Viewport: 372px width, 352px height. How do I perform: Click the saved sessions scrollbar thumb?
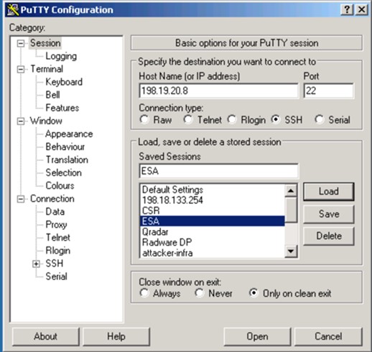pyautogui.click(x=291, y=210)
